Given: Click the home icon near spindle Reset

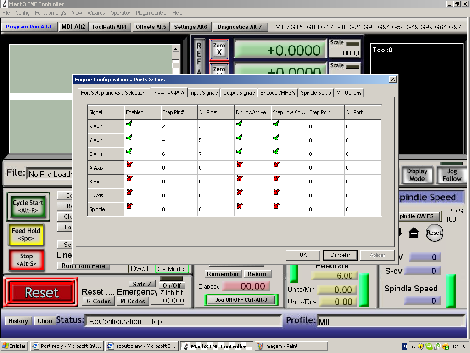Looking at the screenshot, I should [x=414, y=233].
